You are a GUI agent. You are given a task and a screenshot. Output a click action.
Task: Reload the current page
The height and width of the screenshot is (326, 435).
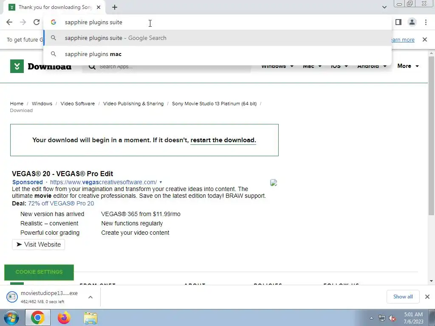[37, 22]
